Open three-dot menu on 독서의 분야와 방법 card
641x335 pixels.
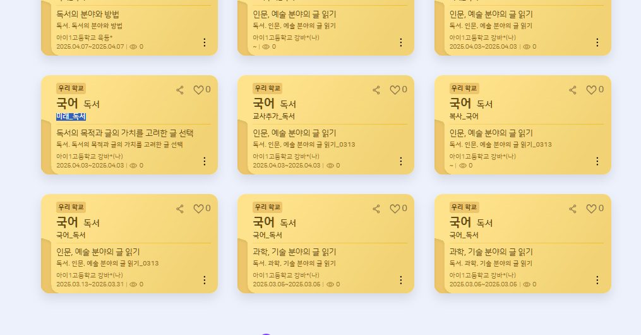(205, 42)
